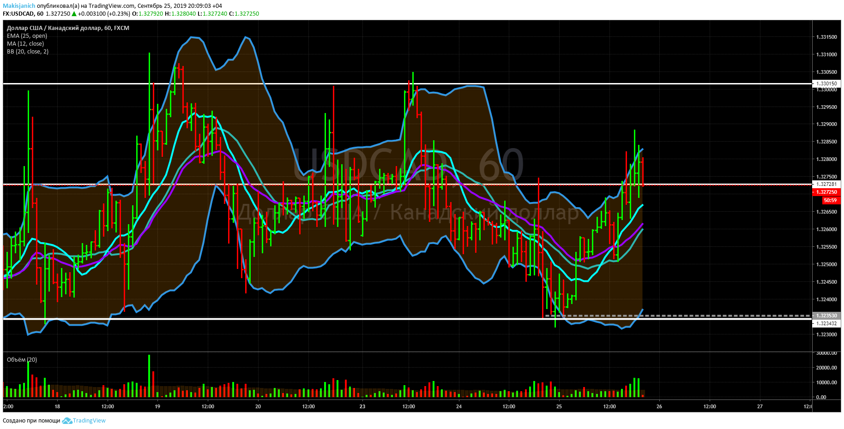Click the H:1.328040 high value

point(180,14)
